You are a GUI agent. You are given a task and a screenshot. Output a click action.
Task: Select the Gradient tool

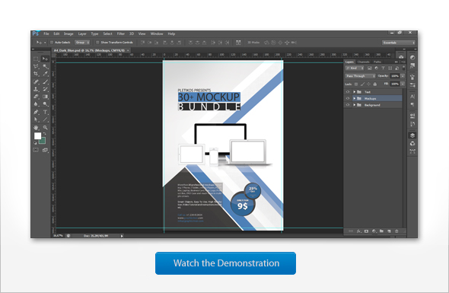(x=45, y=97)
